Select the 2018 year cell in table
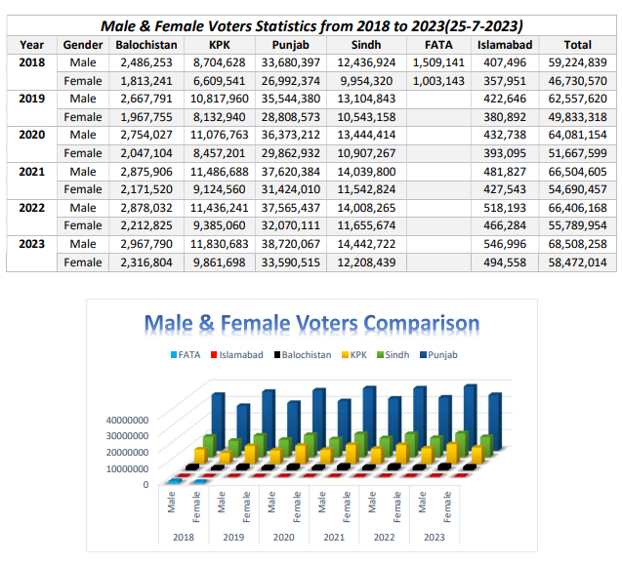622x564 pixels. (x=31, y=62)
